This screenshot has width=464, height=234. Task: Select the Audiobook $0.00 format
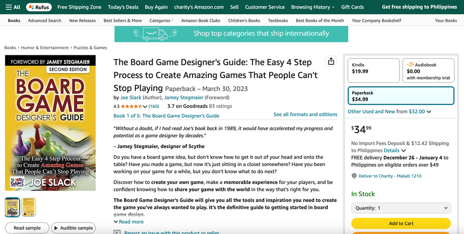pyautogui.click(x=428, y=70)
